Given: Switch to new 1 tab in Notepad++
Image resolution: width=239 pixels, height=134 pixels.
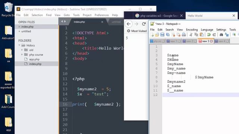Looking at the screenshot, I should [173, 41].
